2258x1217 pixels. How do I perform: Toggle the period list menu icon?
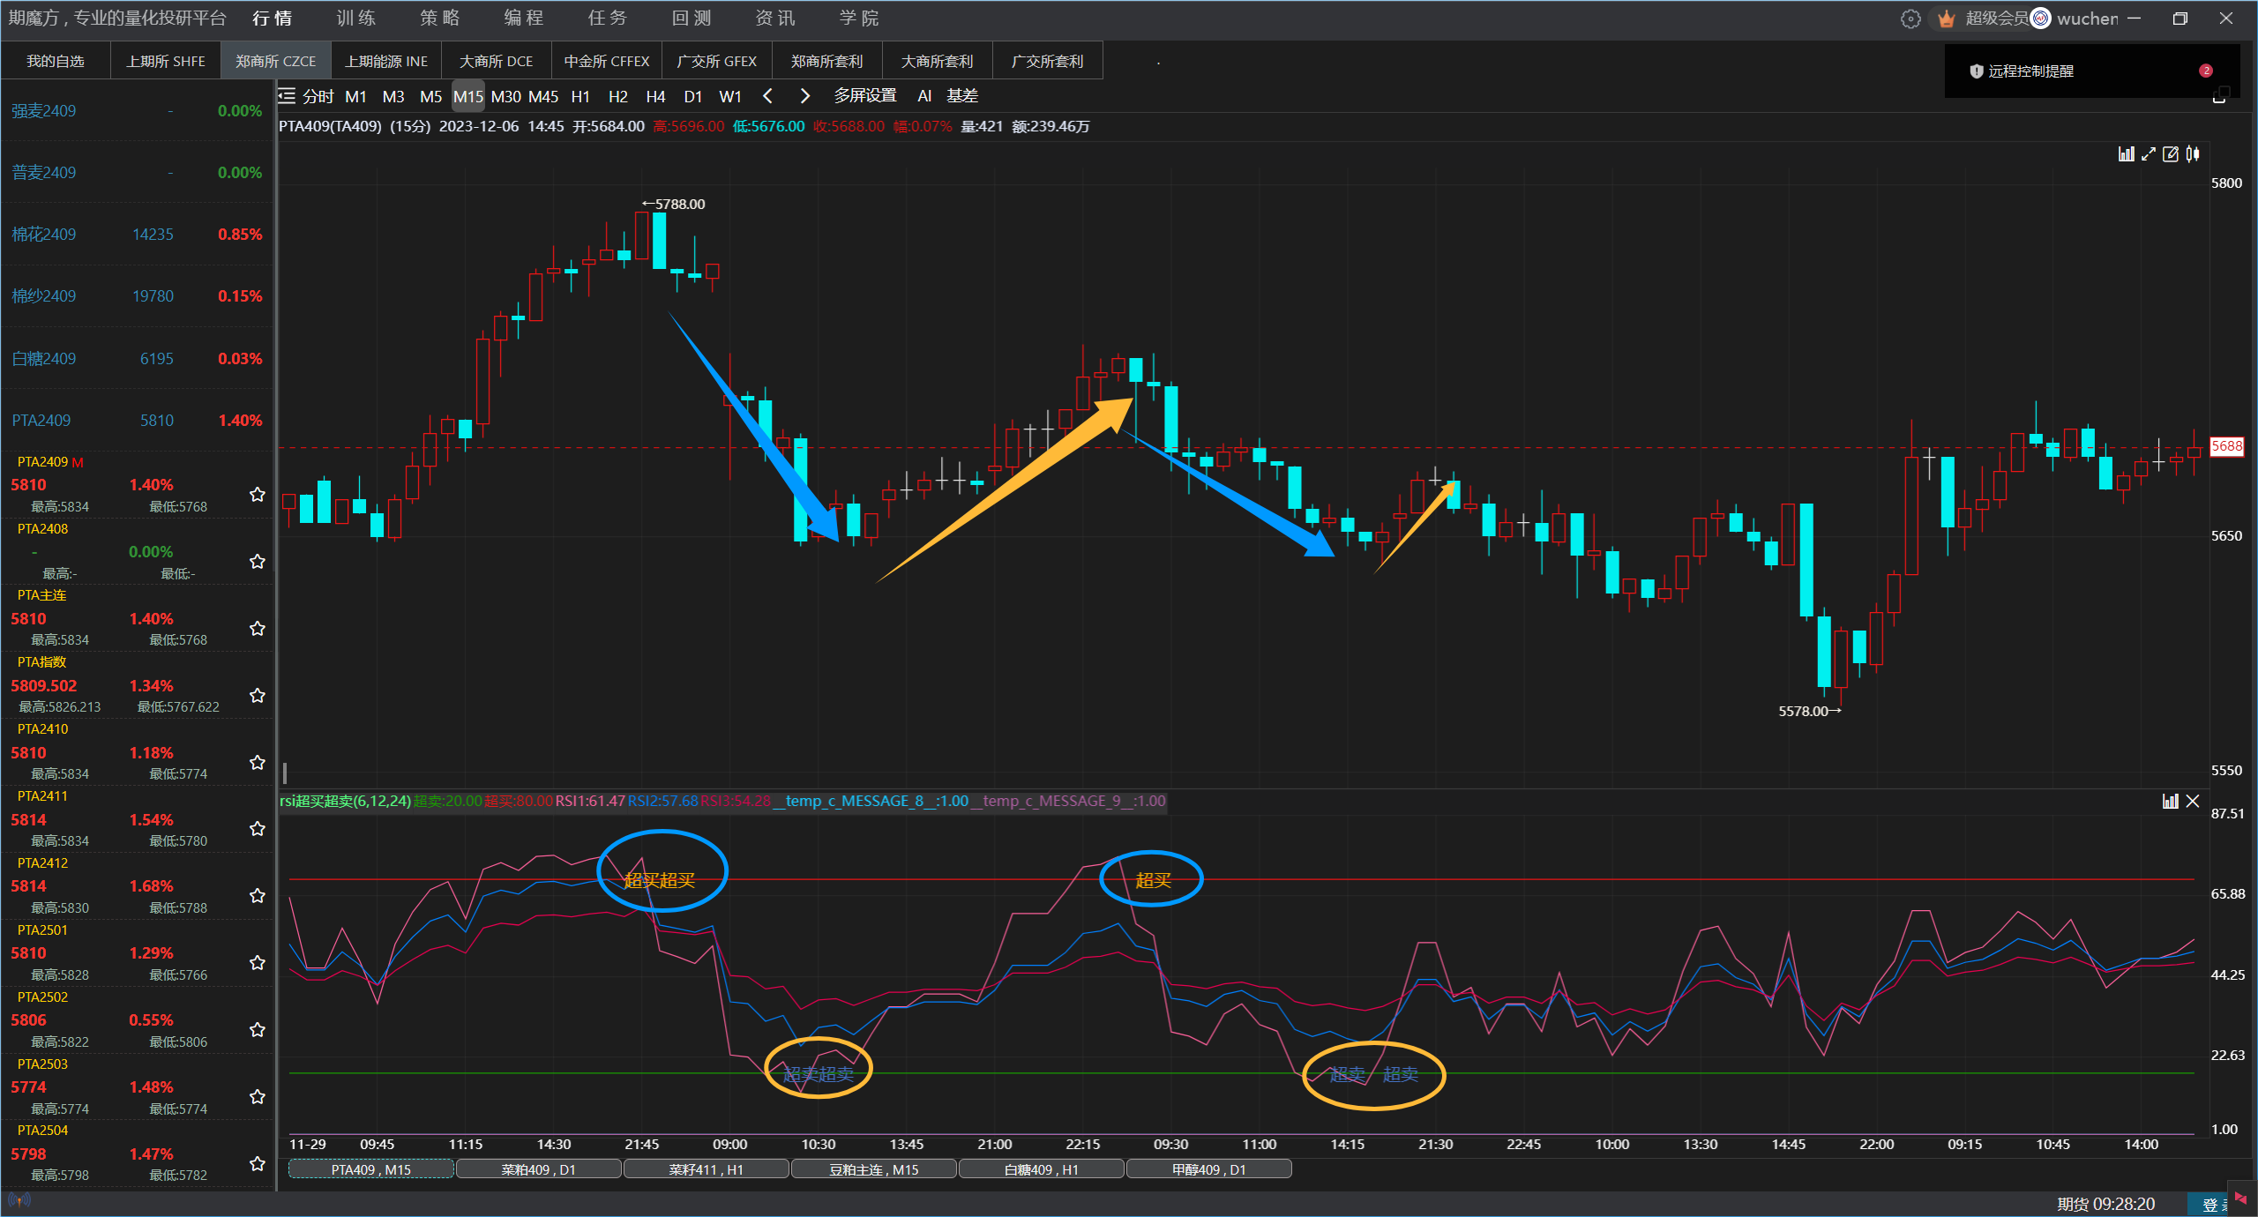click(x=287, y=95)
